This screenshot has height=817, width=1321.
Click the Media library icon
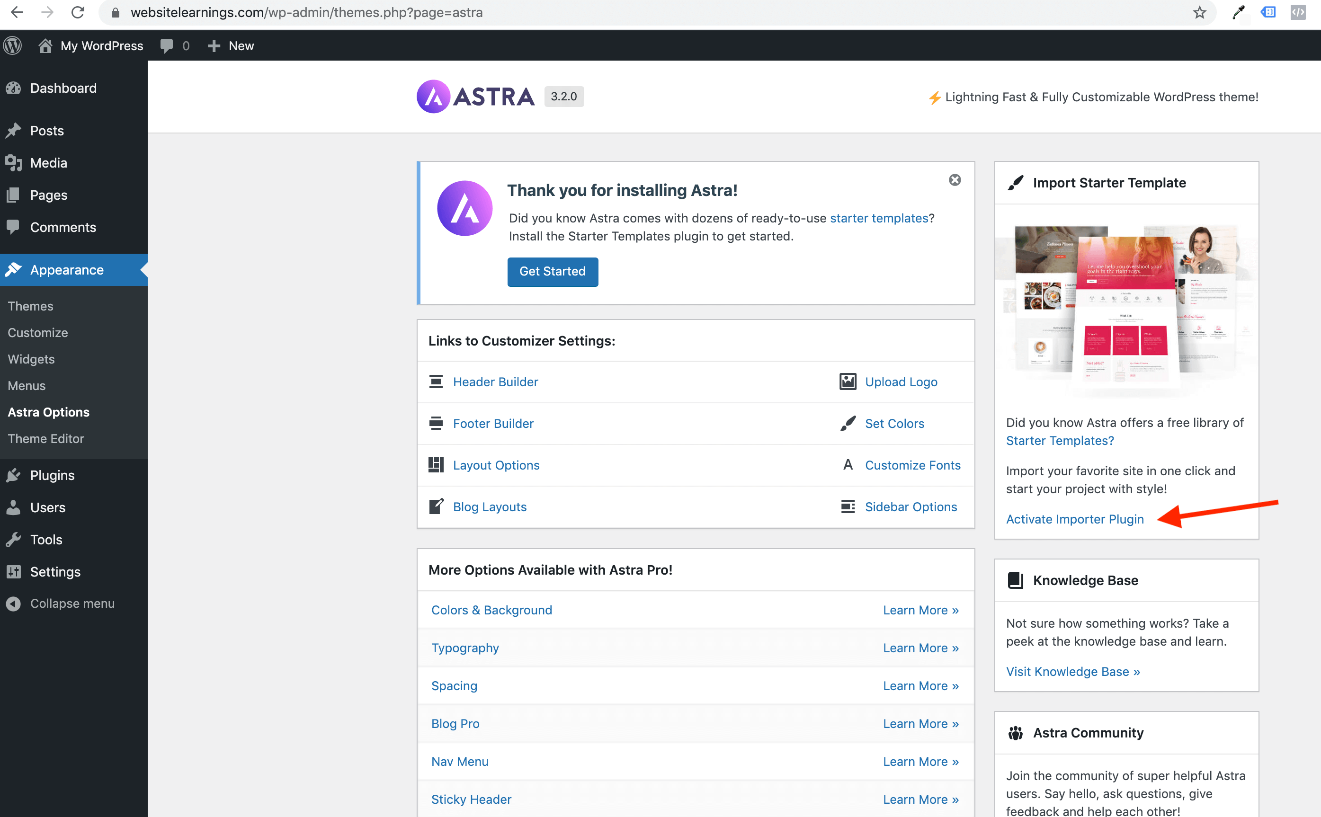[x=14, y=163]
